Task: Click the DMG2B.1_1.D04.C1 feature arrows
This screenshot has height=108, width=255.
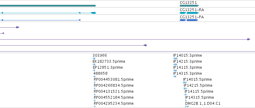Action: [187, 106]
